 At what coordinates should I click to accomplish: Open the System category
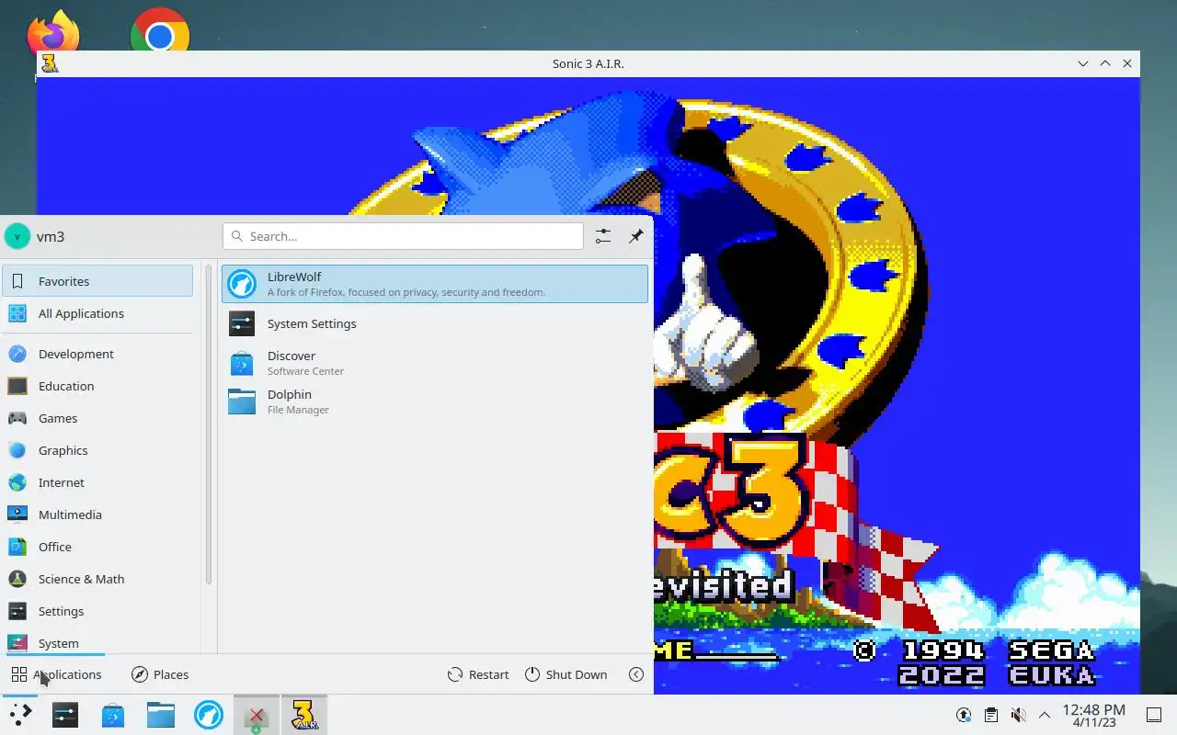click(97, 641)
